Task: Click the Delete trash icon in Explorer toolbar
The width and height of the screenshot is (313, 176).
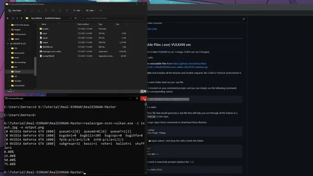Action: click(67, 11)
